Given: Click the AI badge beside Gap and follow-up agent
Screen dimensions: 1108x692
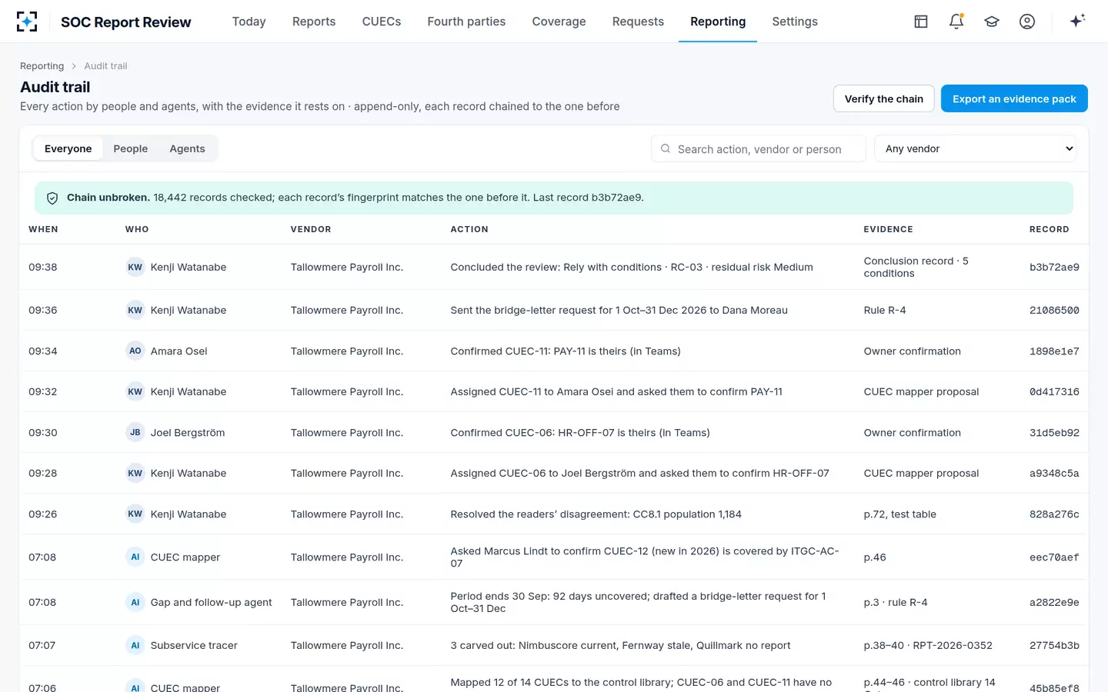Looking at the screenshot, I should pos(135,602).
